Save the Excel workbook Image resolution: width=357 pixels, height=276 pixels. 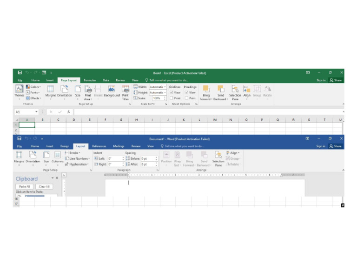coord(20,72)
